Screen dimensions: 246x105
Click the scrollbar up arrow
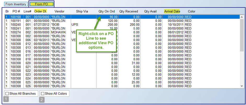242,17
